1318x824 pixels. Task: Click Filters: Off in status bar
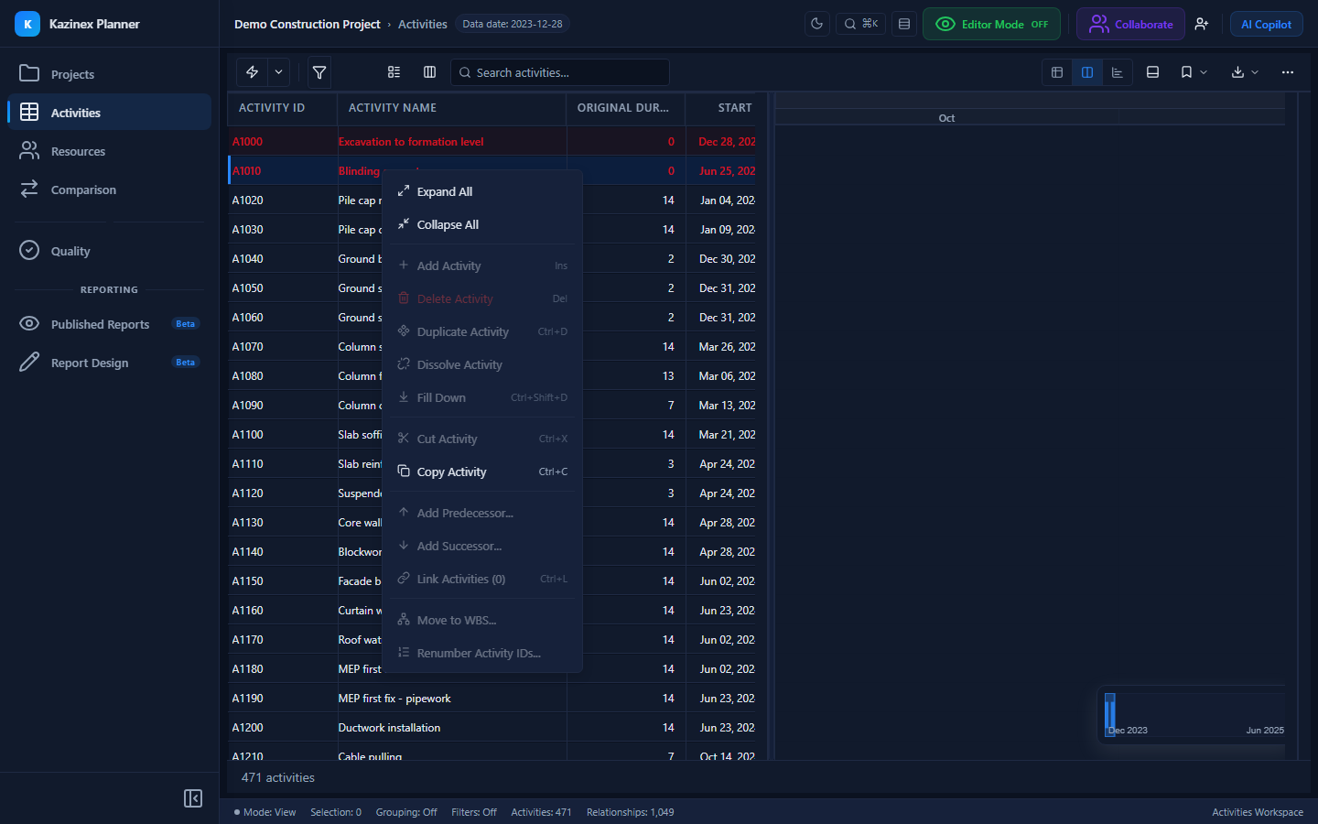474,812
